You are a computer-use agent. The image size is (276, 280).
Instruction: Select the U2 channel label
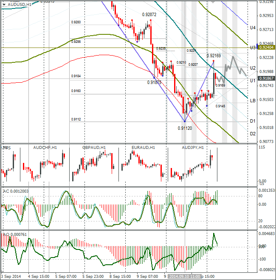253,68
